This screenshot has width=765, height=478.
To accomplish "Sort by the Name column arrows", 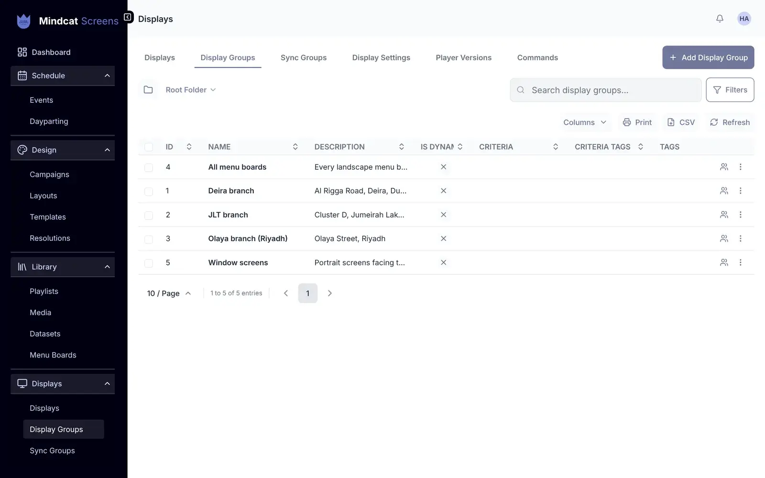I will (x=295, y=147).
